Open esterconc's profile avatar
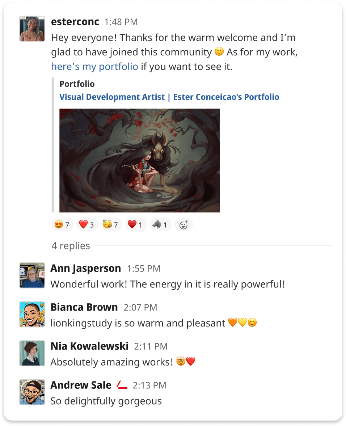 pos(32,29)
